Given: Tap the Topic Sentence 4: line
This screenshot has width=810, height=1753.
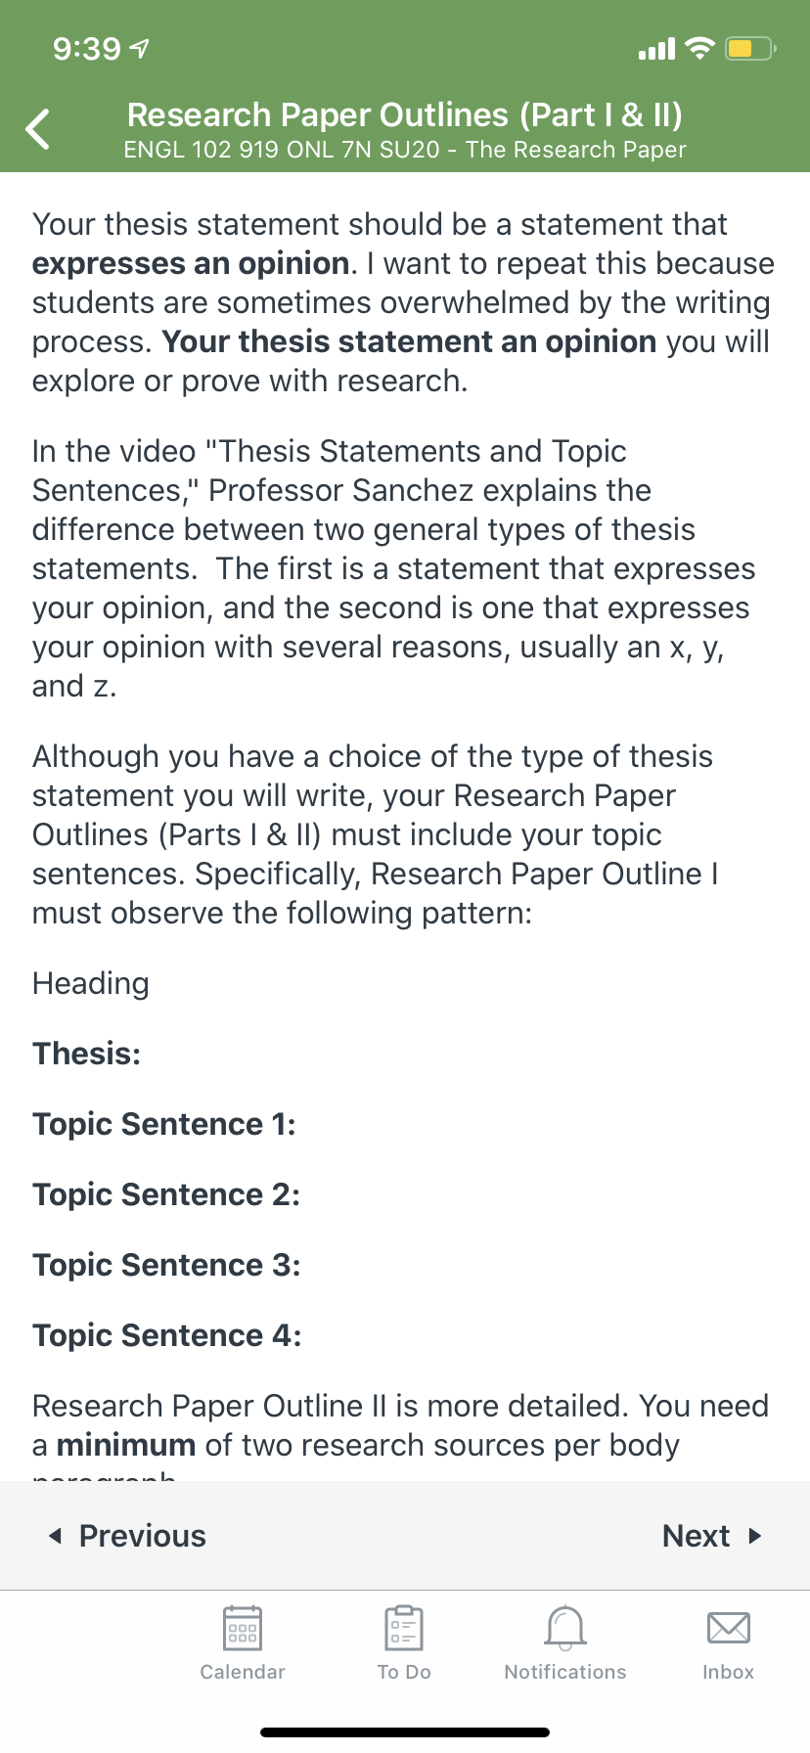Looking at the screenshot, I should click(167, 1335).
